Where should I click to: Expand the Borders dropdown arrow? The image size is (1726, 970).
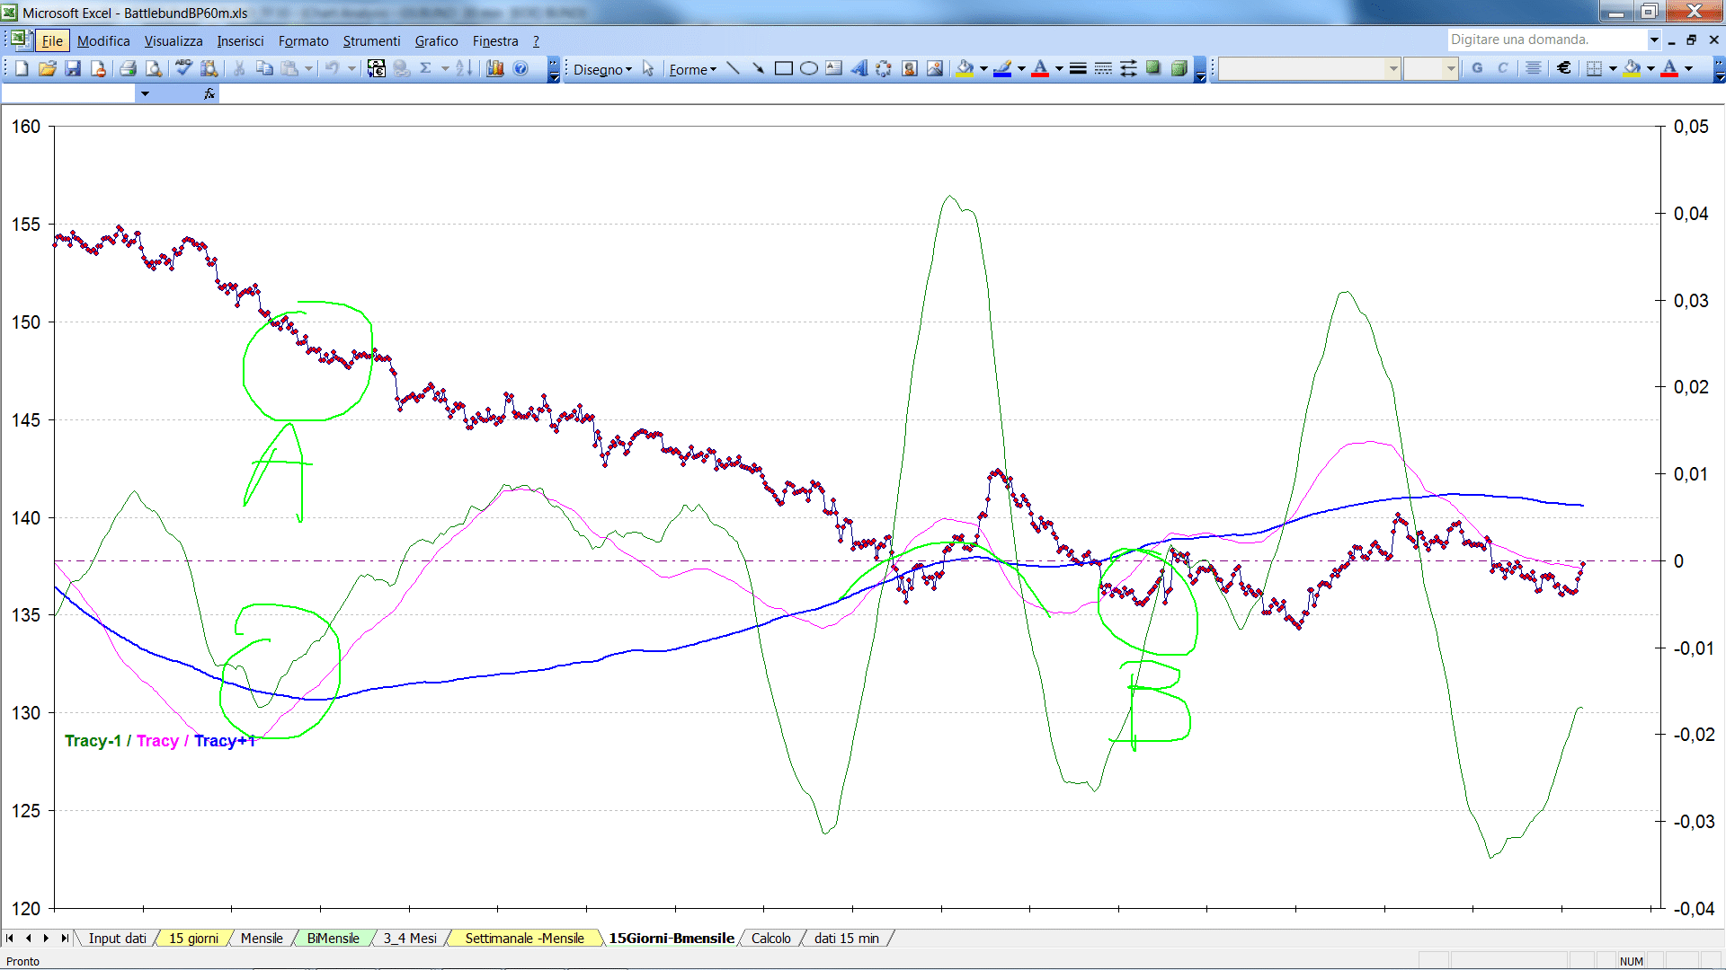[x=1613, y=68]
